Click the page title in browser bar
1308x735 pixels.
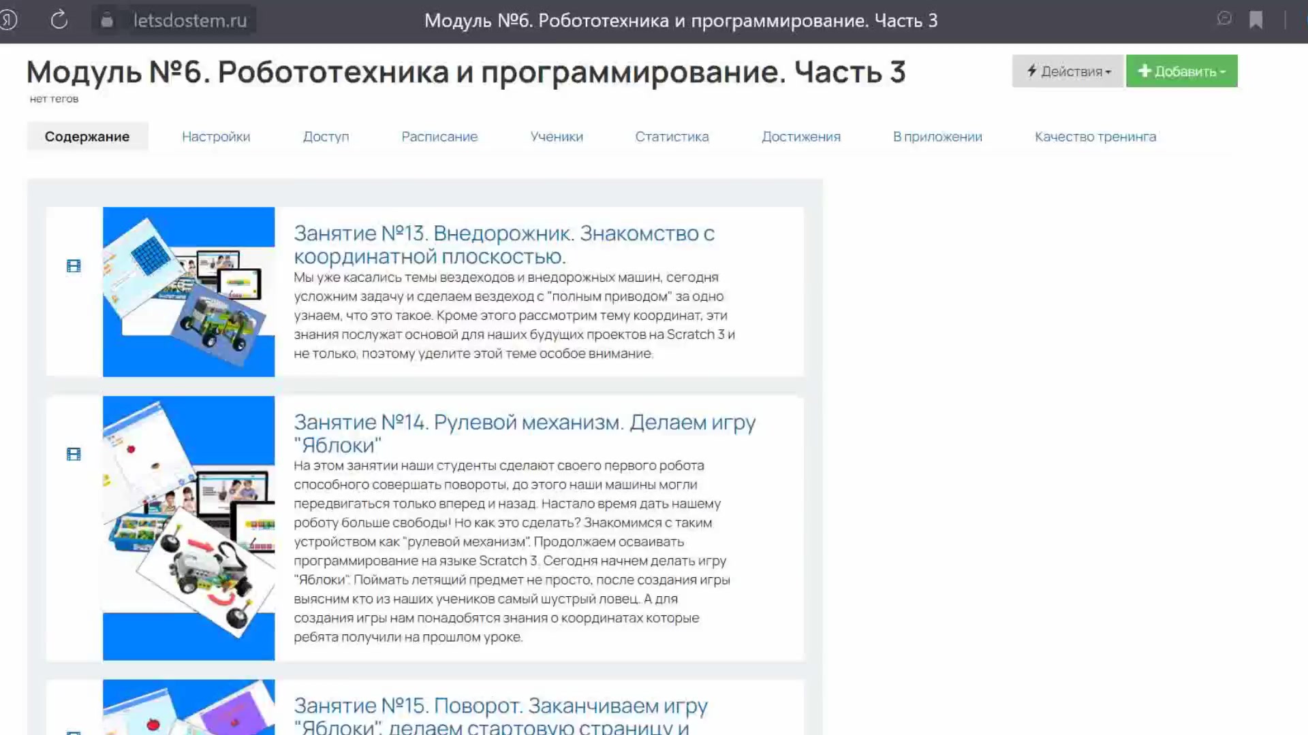click(x=681, y=20)
